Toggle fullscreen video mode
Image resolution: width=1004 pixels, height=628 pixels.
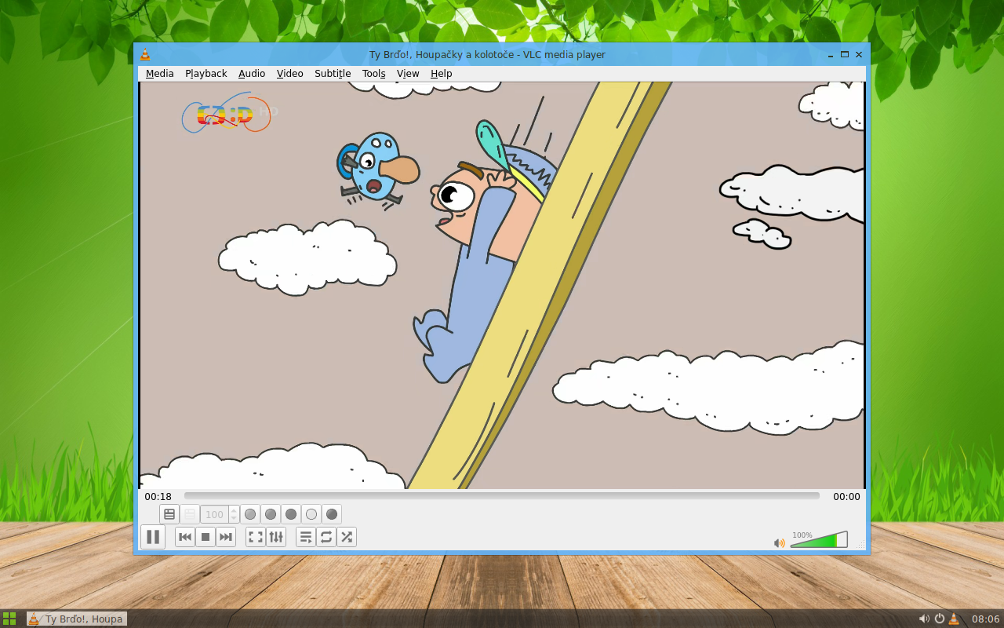(256, 537)
